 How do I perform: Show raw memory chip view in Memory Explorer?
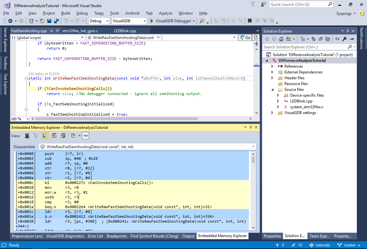tap(27, 136)
